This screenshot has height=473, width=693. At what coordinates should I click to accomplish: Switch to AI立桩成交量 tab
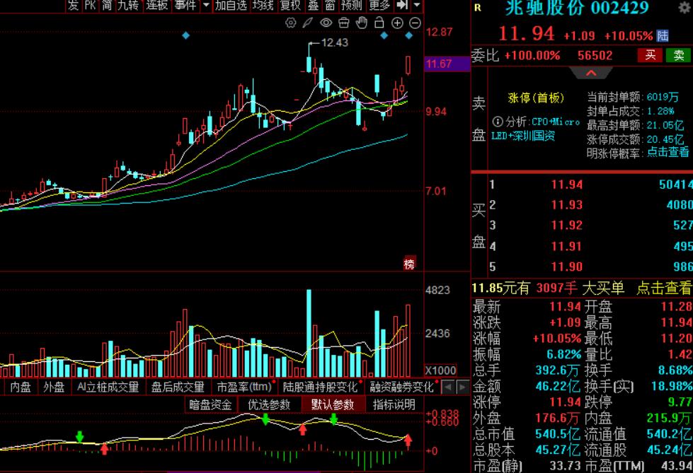(108, 387)
